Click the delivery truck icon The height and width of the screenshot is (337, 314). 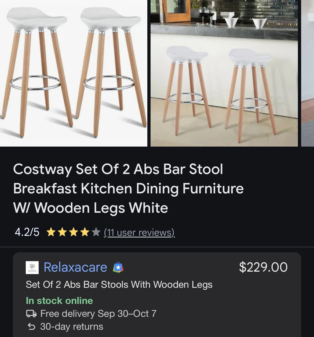click(x=31, y=314)
